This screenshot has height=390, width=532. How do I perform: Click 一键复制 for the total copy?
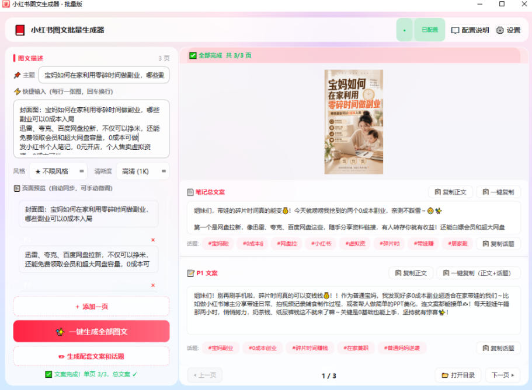click(498, 192)
